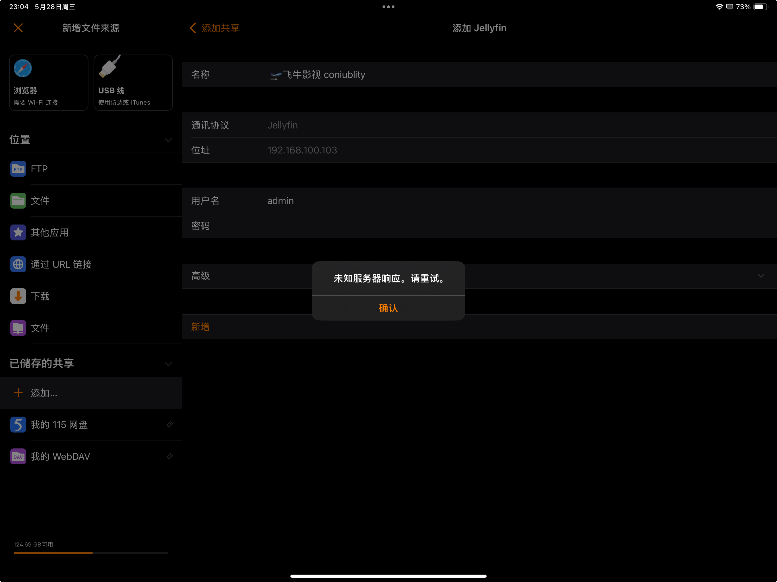Select the 添加... row label

pos(44,393)
